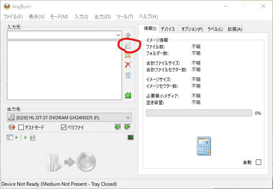The width and height of the screenshot is (273, 189).
Task: Open the ファイル(F) menu
Action: click(x=13, y=17)
